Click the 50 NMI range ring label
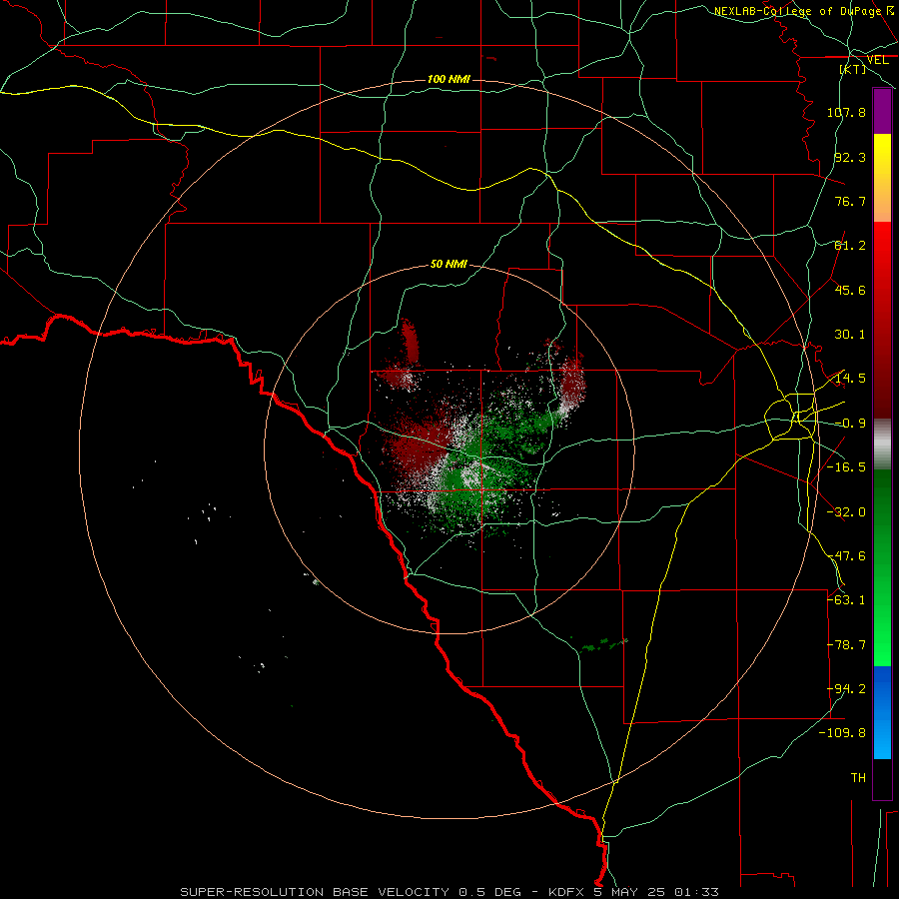 pyautogui.click(x=449, y=264)
